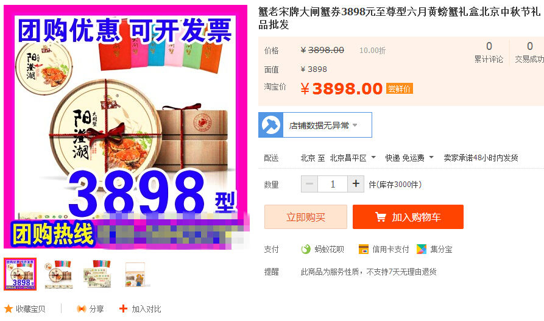Click the 信用卡支付 card icon
This screenshot has width=544, height=321.
point(363,249)
